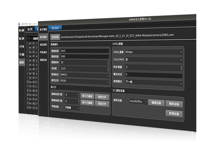Click the logo icon in back window title bar
The image size is (217, 156).
(19, 24)
